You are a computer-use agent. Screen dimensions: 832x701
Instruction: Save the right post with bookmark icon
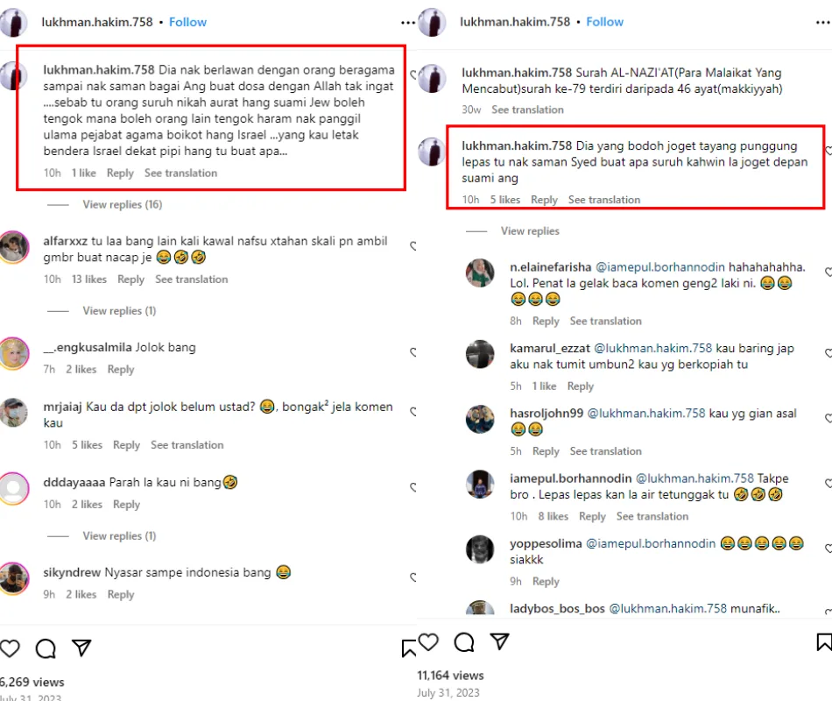(x=823, y=642)
